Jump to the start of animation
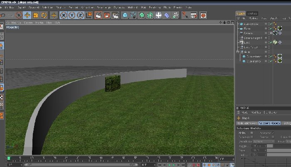291x167 pixels. click(160, 165)
